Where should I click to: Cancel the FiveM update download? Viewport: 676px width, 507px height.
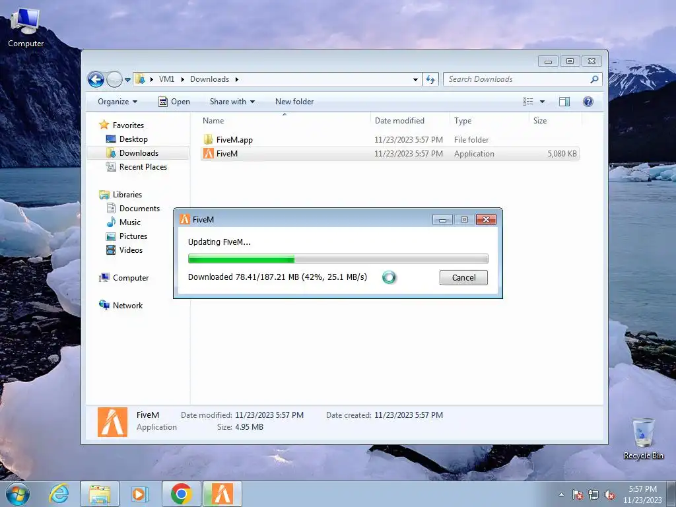(463, 278)
